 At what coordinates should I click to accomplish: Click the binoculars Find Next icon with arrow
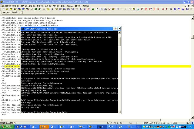pyautogui.click(x=179, y=9)
